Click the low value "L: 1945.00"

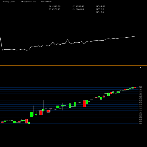coord(78,9)
